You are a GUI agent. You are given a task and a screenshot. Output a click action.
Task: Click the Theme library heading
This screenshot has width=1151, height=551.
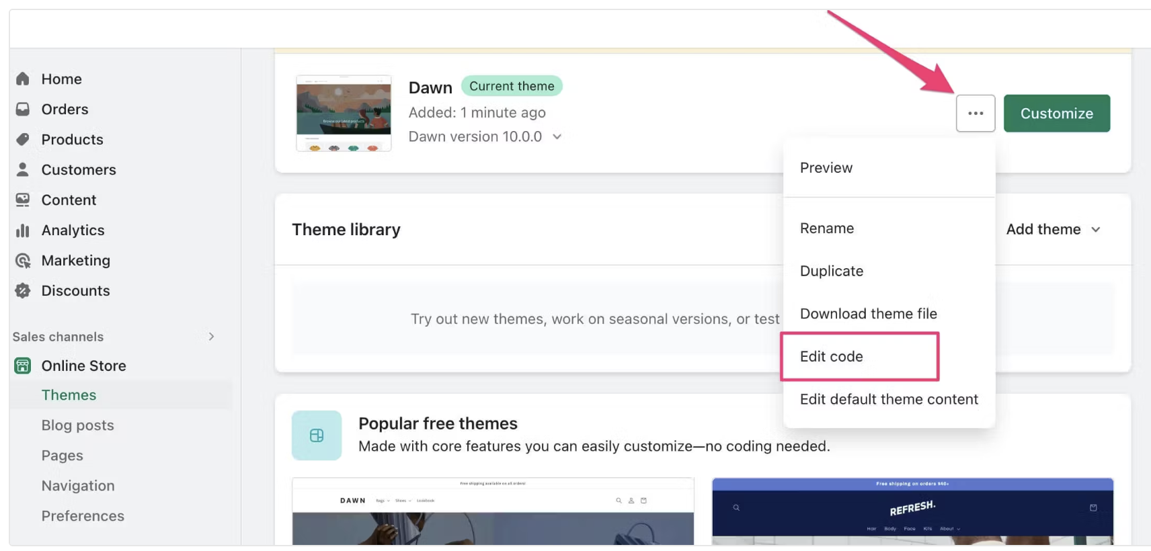tap(346, 230)
